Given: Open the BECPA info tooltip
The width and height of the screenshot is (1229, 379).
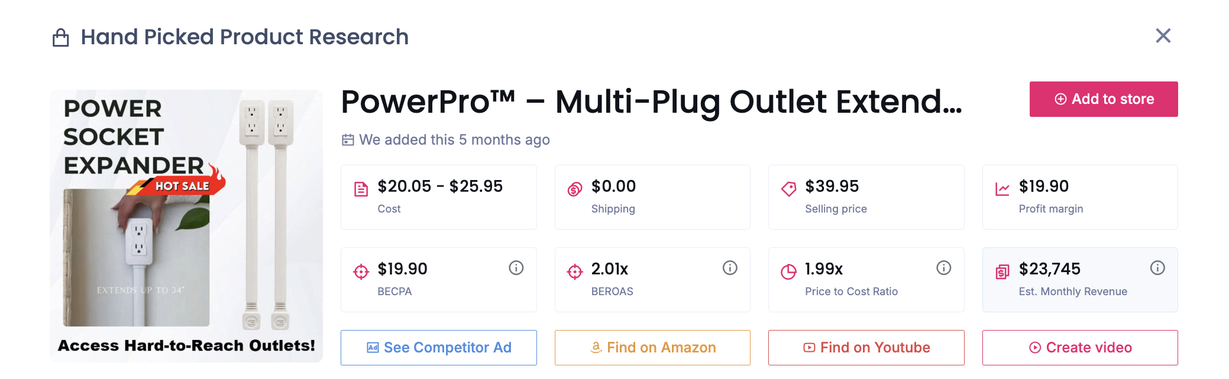Looking at the screenshot, I should [x=516, y=267].
